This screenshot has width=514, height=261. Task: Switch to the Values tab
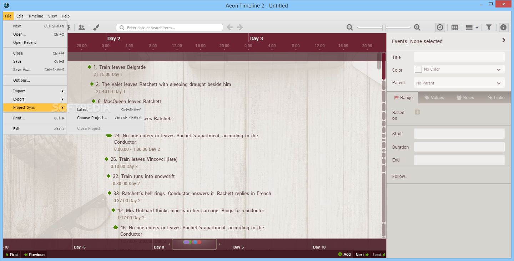tap(434, 97)
